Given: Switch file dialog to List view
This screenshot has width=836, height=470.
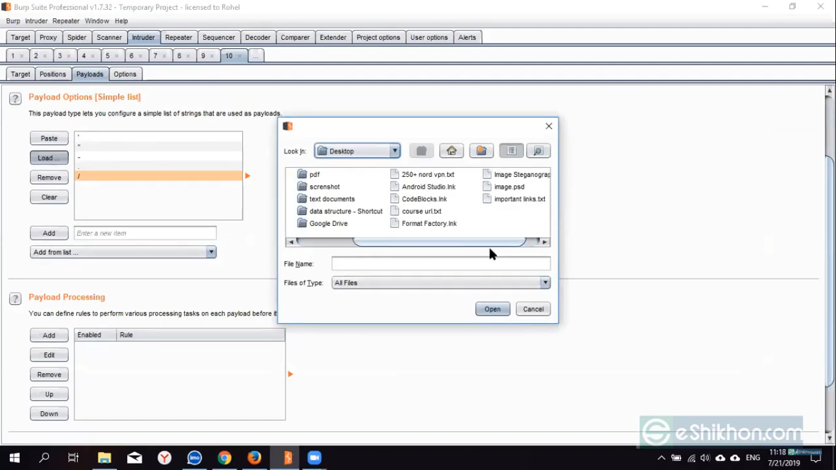Looking at the screenshot, I should (x=511, y=151).
